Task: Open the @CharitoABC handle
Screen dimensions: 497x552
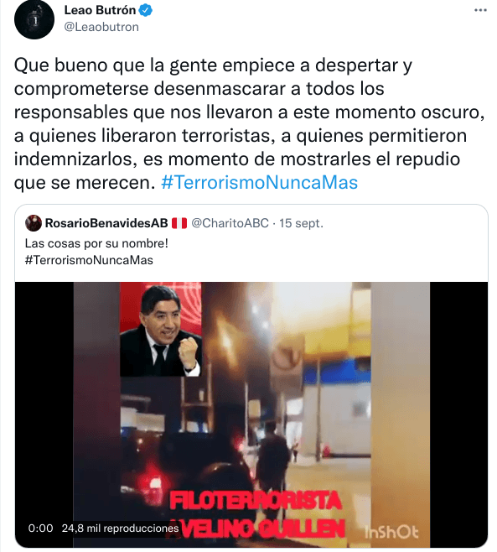Action: pos(230,223)
